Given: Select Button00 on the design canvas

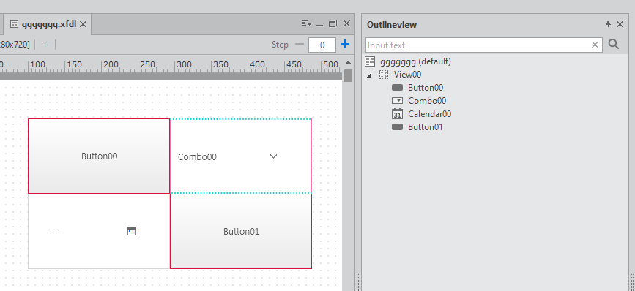Looking at the screenshot, I should [x=99, y=156].
